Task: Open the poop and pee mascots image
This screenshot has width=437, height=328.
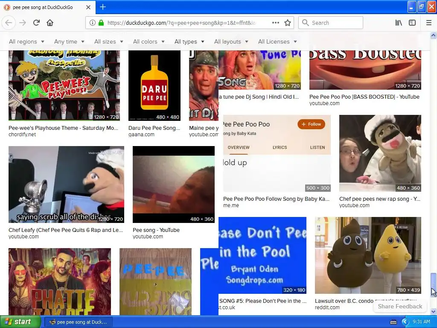Action: 368,255
